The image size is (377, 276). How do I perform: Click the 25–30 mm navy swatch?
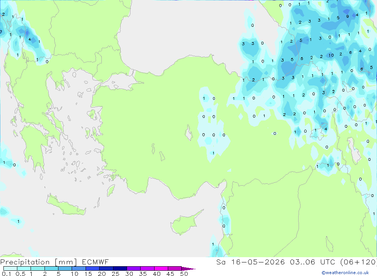coord(120,268)
